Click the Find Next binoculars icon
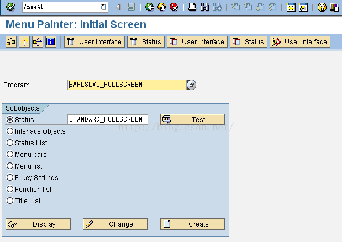The image size is (342, 242). click(x=217, y=7)
